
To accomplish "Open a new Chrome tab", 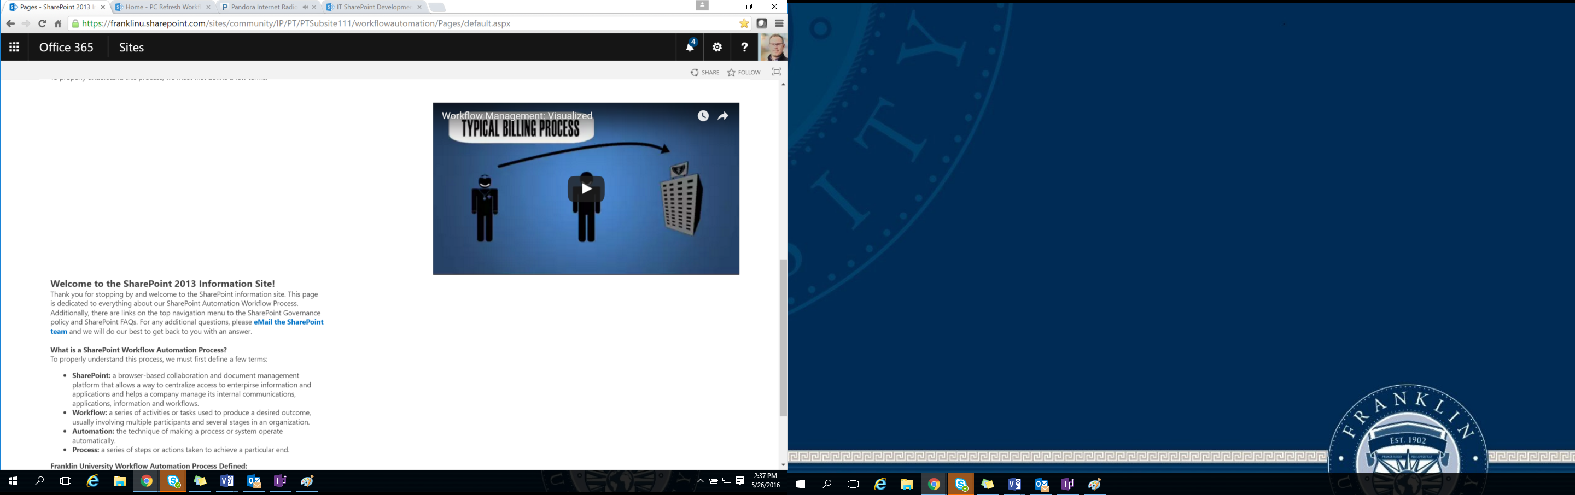I will (x=437, y=7).
